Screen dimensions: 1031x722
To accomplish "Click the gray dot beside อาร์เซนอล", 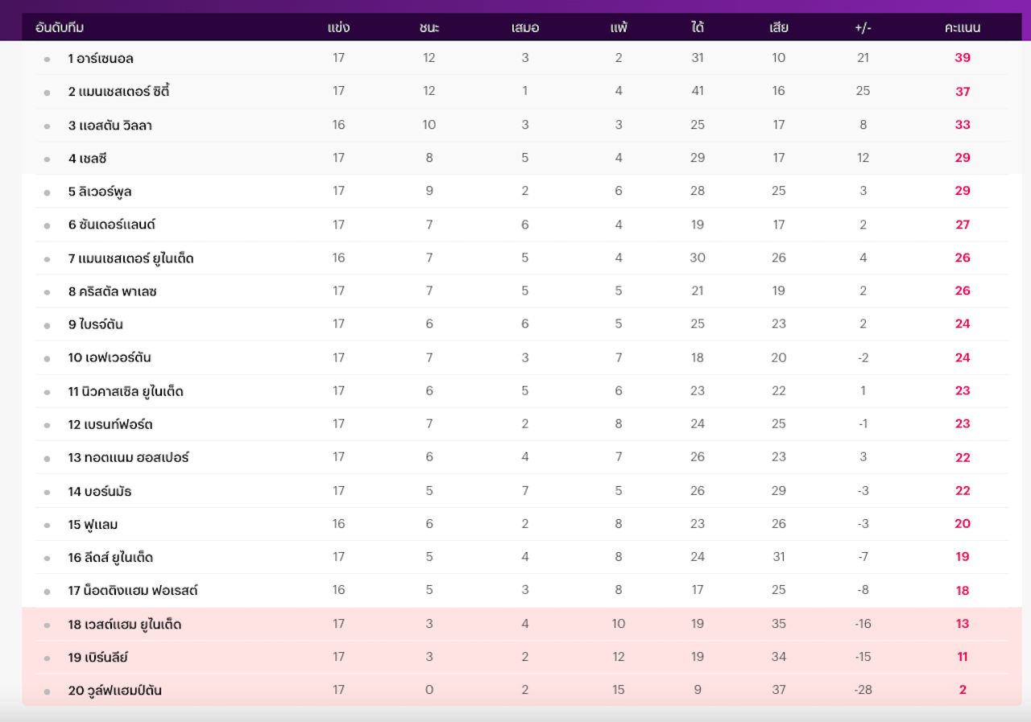I will (47, 60).
